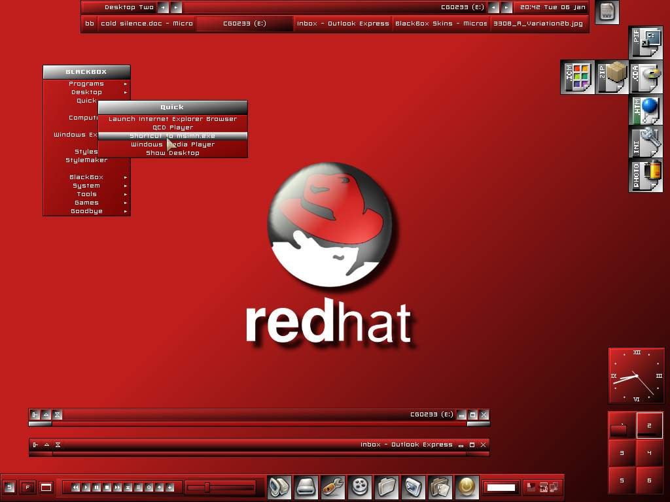670x502 pixels.
Task: Click the wrench and screwdriver dock icon
Action: tap(332, 487)
